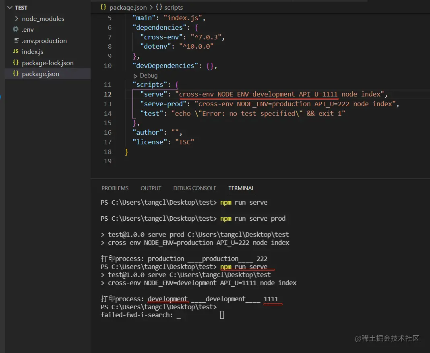This screenshot has width=430, height=353.
Task: Click package.json breadcrumb
Action: click(128, 8)
